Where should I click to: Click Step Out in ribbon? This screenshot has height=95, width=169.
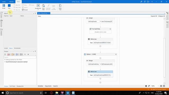[x=17, y=10]
